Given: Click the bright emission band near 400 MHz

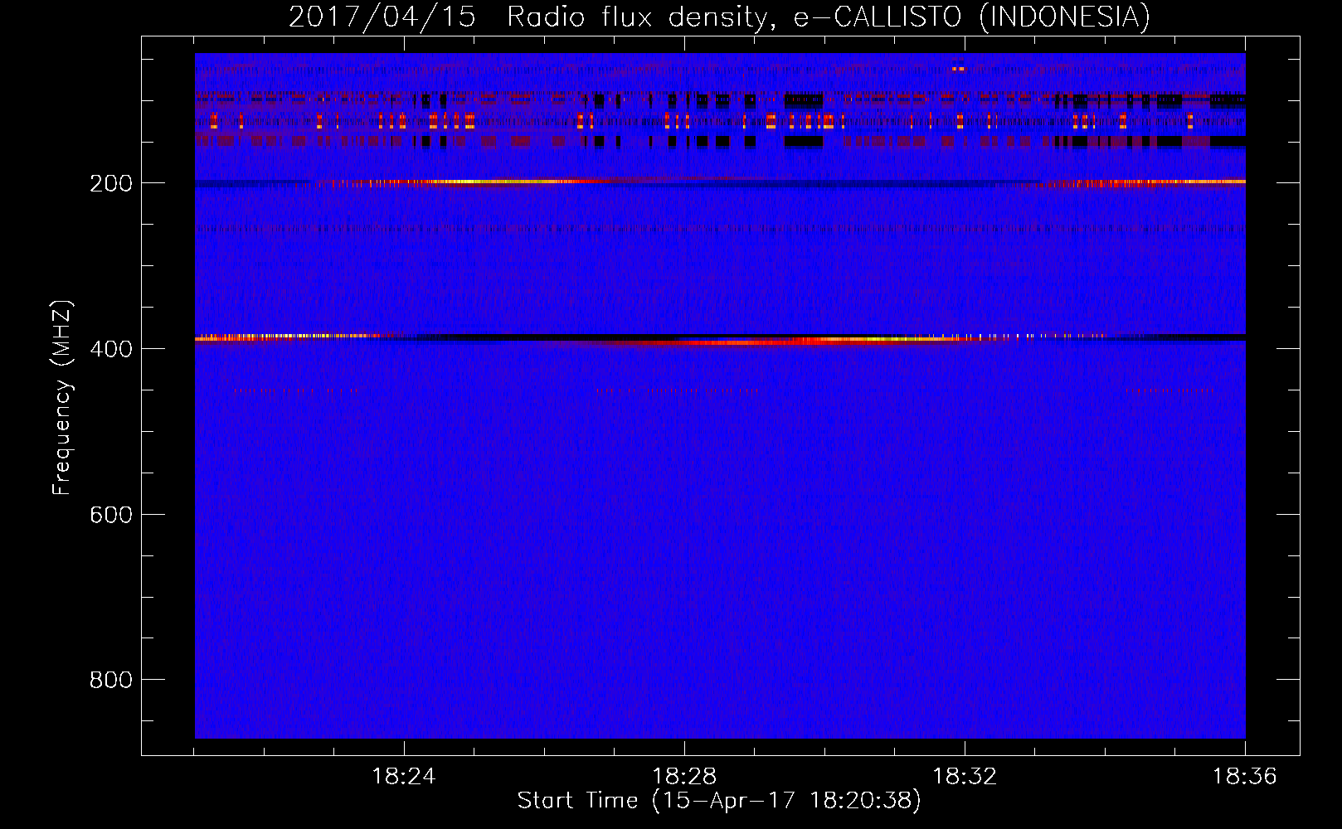Looking at the screenshot, I should (720, 338).
